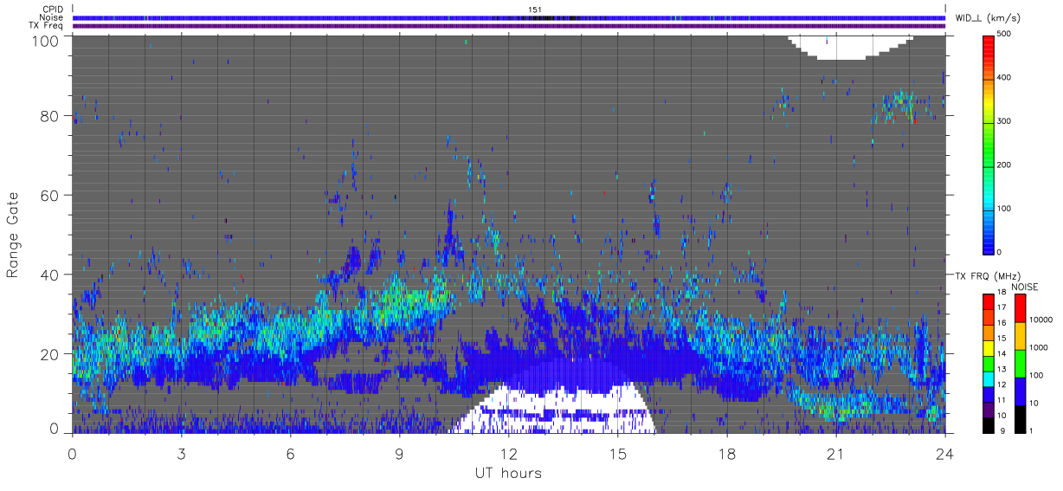
Task: Click width colorbar label 100
Action: (x=1004, y=209)
